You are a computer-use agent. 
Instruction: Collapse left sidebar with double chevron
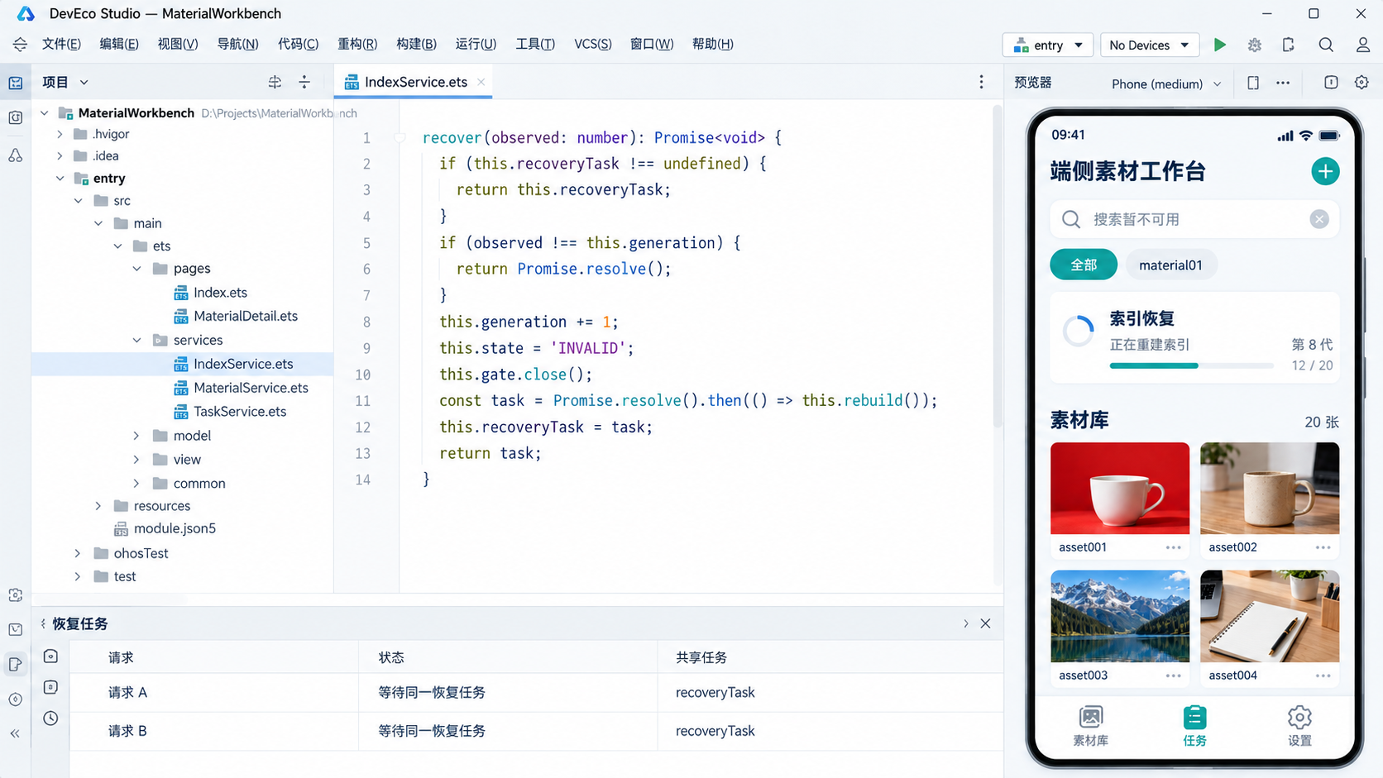click(x=15, y=733)
